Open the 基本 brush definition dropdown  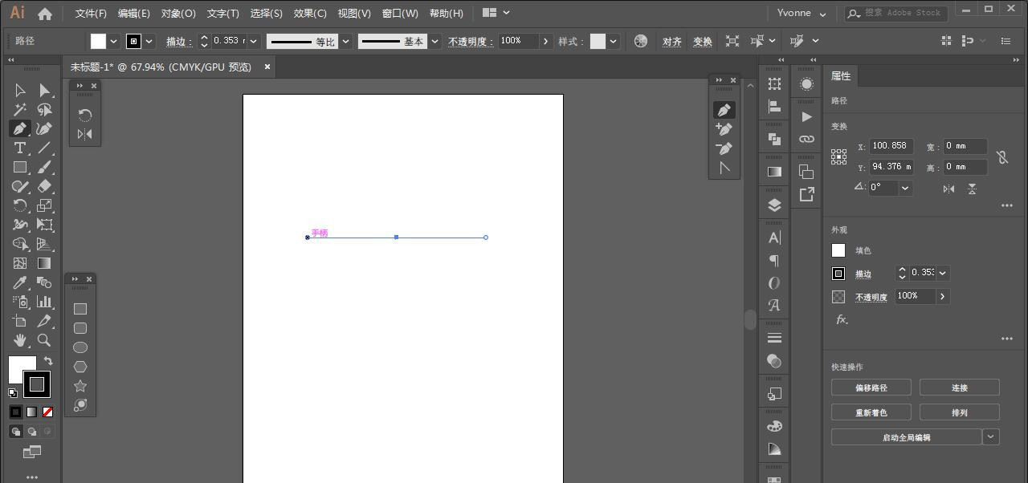[x=434, y=41]
